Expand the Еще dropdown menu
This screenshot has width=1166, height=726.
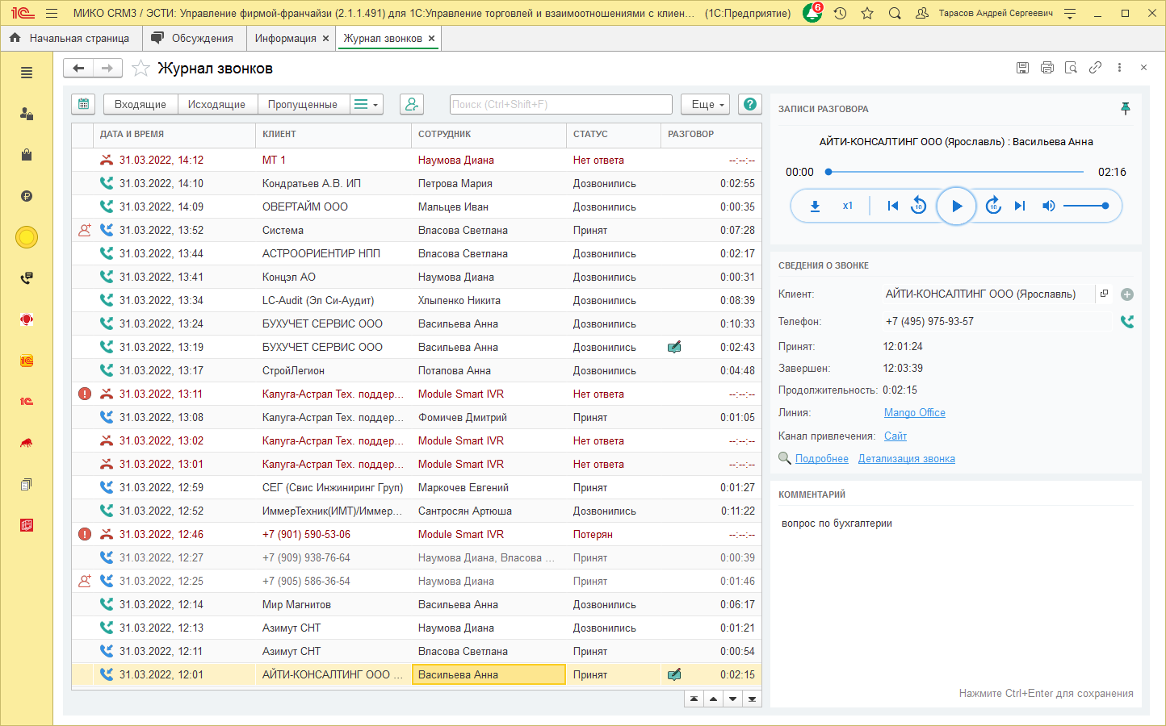coord(705,105)
